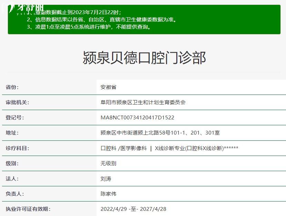Click the label 级别:

(12, 163)
